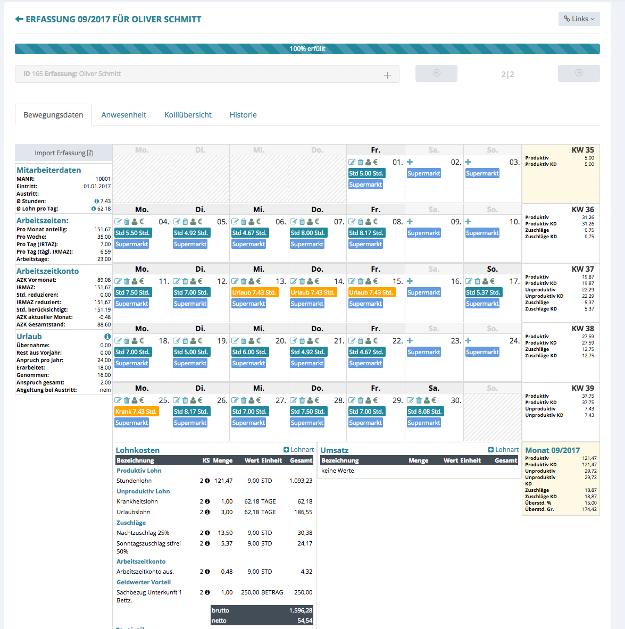
Task: Expand the ID 165 Erfassung selector with plus
Action: point(387,75)
